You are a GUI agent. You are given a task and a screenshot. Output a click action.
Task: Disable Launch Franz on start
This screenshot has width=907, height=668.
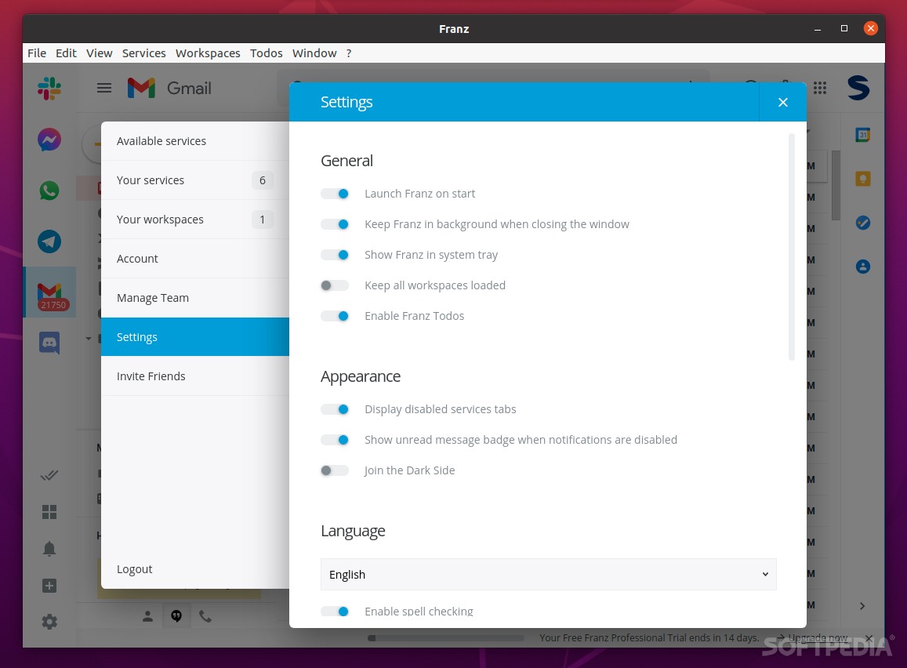335,193
